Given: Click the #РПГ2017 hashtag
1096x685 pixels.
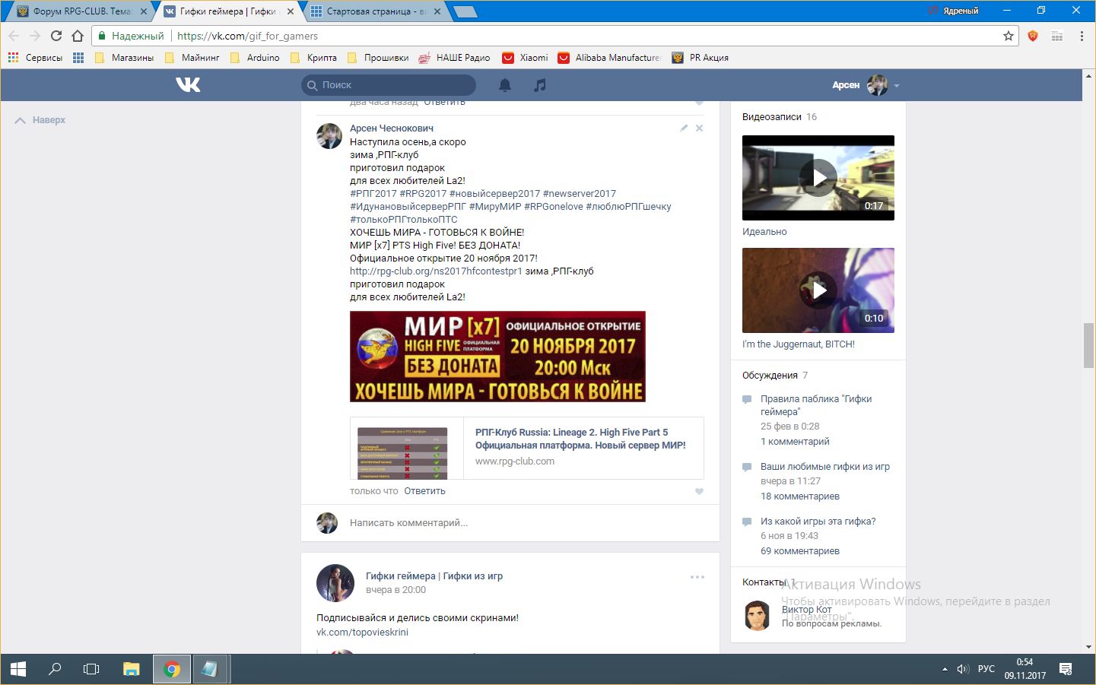Looking at the screenshot, I should pyautogui.click(x=373, y=194).
